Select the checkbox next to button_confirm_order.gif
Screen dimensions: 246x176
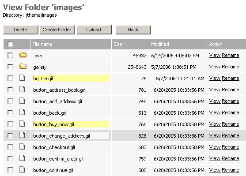(x=10, y=158)
